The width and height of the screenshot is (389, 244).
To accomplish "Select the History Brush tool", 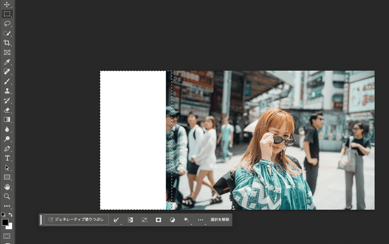I will [7, 100].
